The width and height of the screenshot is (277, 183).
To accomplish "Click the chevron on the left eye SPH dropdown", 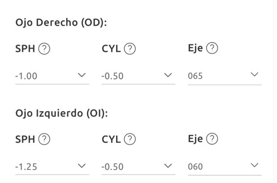I will pyautogui.click(x=82, y=166).
